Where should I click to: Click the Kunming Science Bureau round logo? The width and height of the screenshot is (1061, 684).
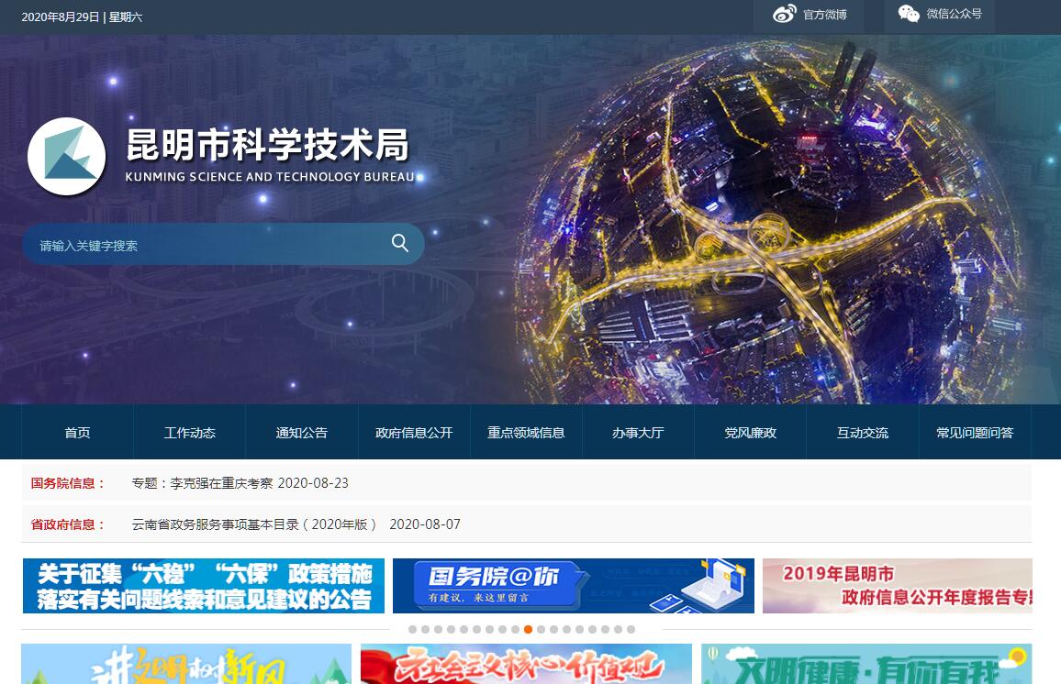67,156
